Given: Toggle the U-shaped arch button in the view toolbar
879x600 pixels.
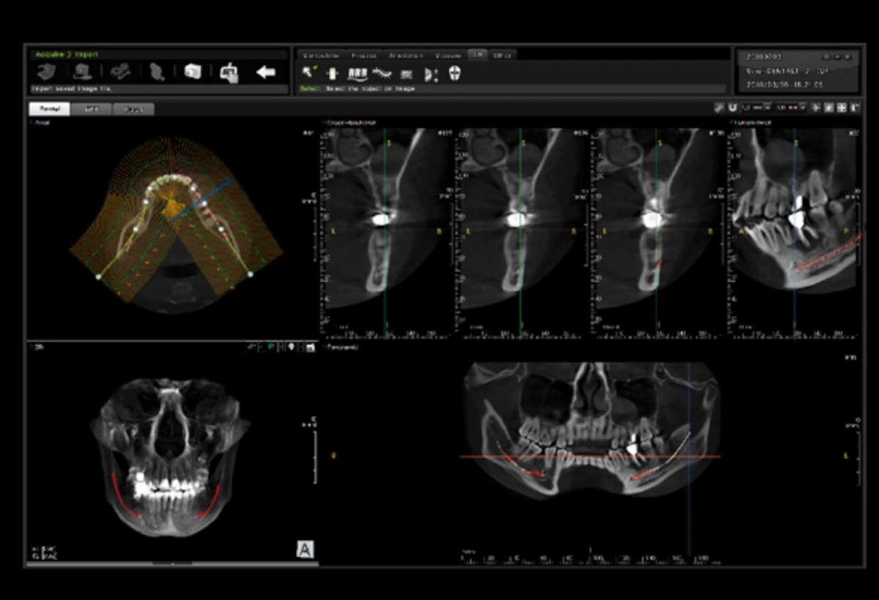Looking at the screenshot, I should (732, 108).
